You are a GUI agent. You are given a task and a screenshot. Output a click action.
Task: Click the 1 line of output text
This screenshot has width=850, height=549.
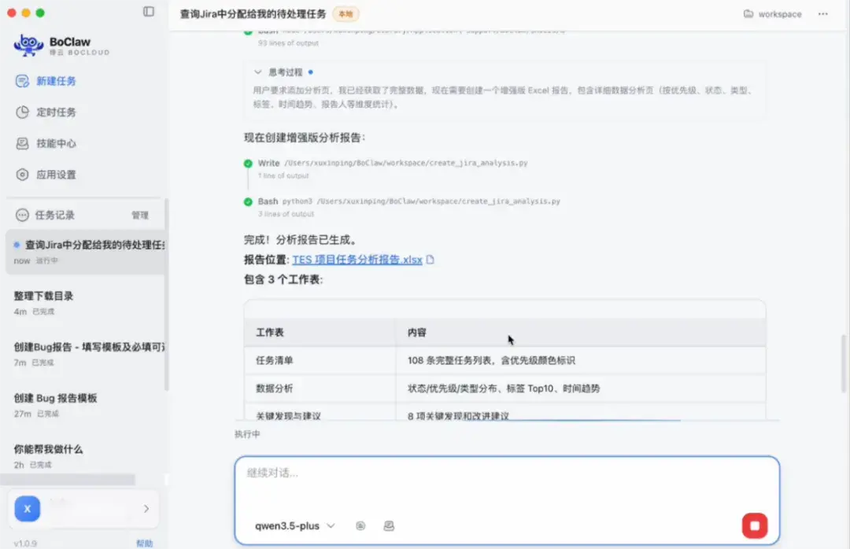(283, 175)
